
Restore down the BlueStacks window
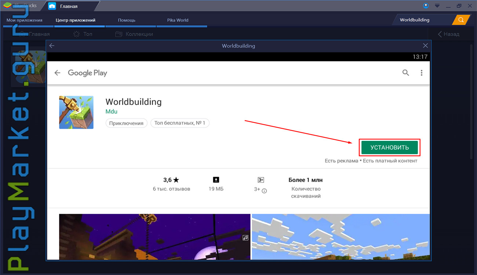(459, 6)
